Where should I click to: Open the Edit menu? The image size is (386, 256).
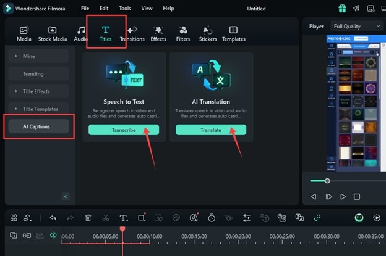click(x=104, y=9)
